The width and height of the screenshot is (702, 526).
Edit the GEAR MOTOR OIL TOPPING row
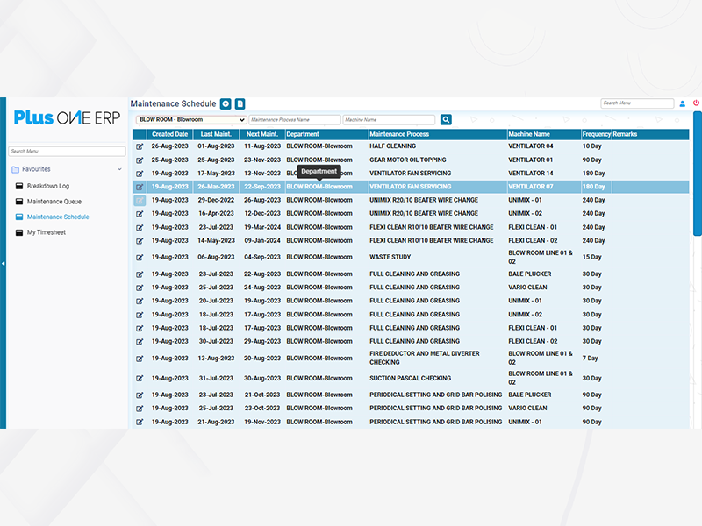(140, 160)
